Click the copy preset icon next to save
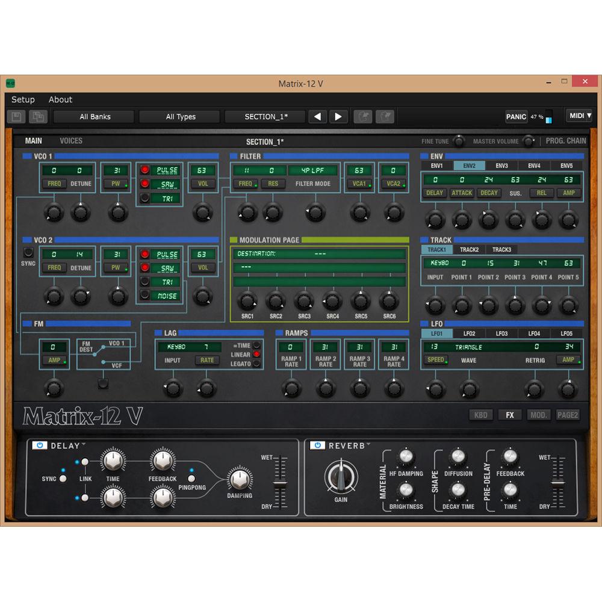The height and width of the screenshot is (602, 602). [37, 116]
